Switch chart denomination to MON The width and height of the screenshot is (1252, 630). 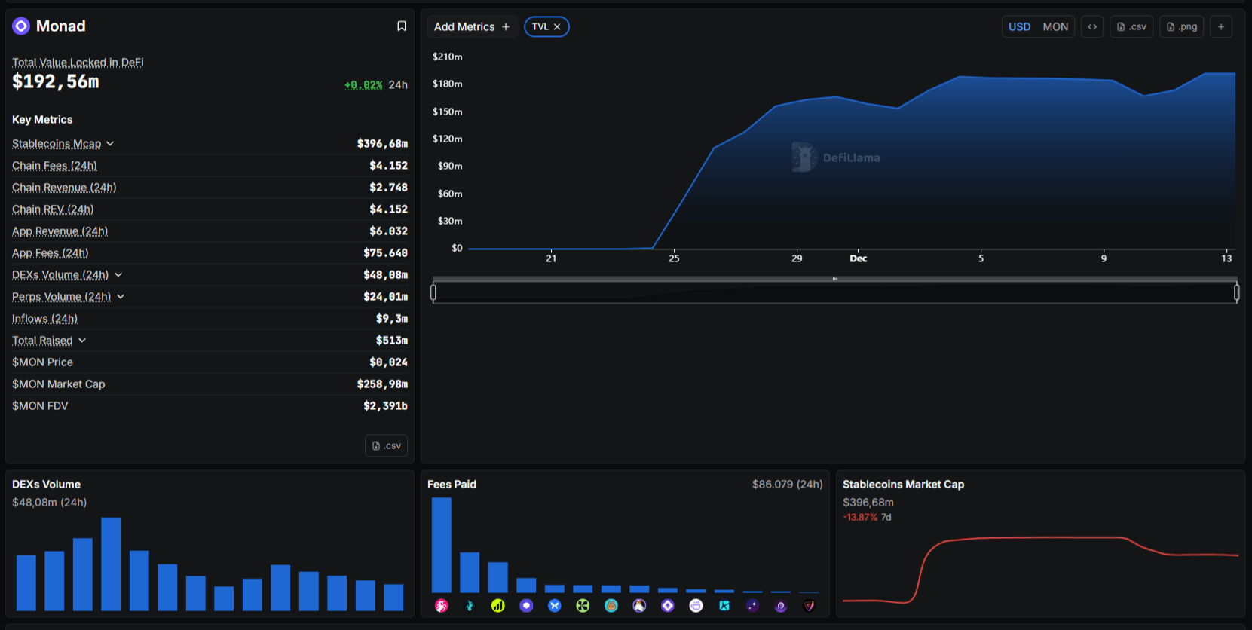[1055, 27]
